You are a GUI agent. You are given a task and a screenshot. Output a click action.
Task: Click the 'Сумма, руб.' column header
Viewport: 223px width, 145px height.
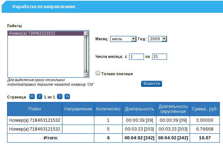pos(204,109)
